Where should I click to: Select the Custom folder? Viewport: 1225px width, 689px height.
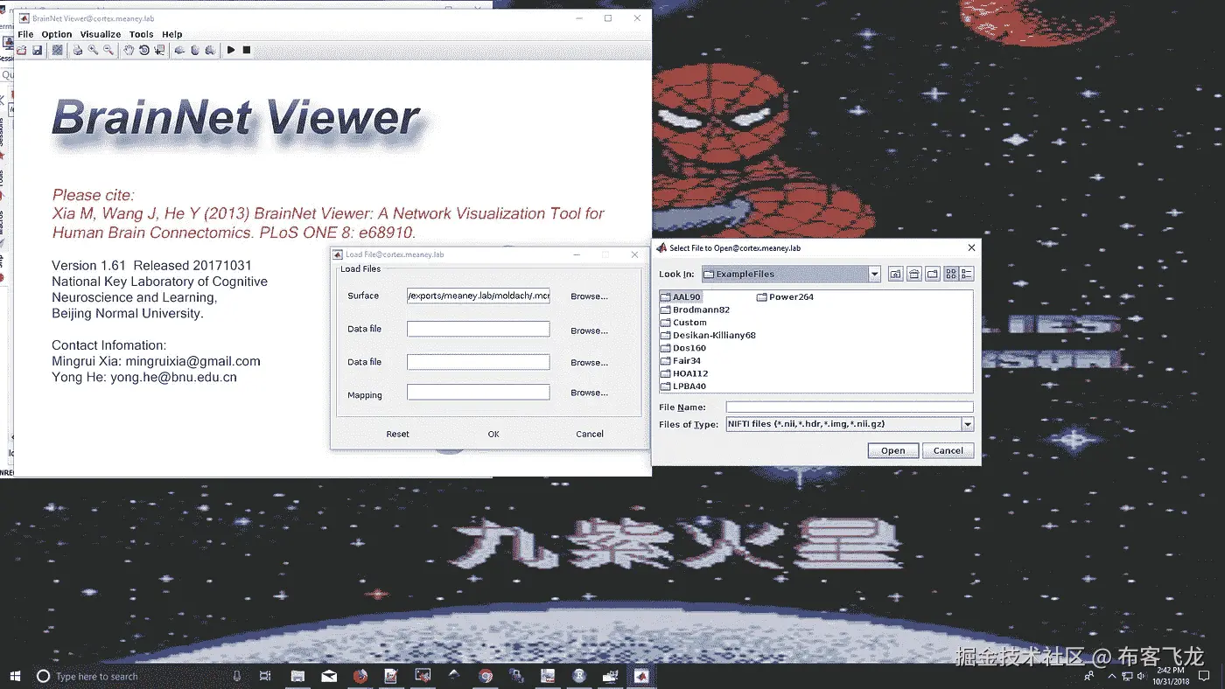coord(683,323)
